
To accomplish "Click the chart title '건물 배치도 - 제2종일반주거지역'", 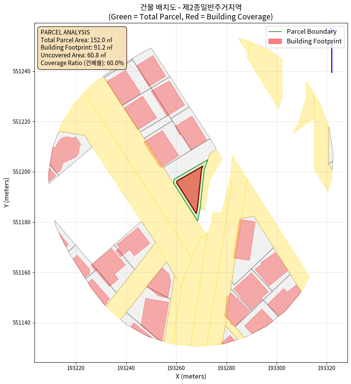I will tap(191, 7).
